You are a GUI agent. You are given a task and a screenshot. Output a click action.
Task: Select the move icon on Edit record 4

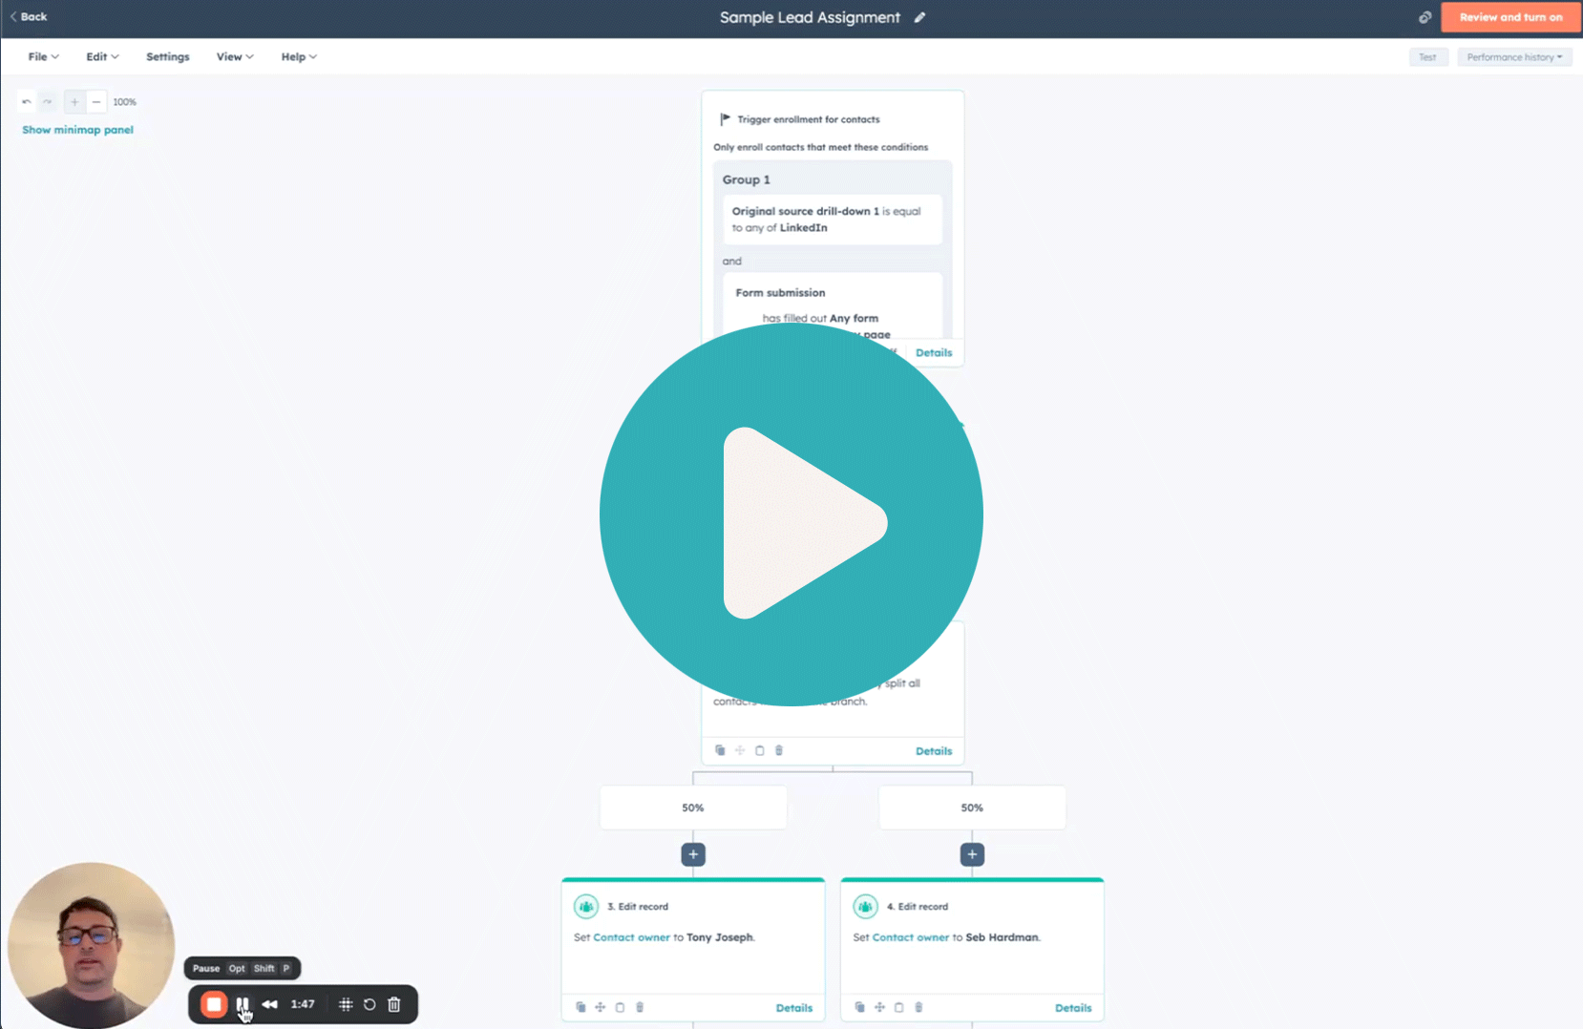[x=879, y=1007]
